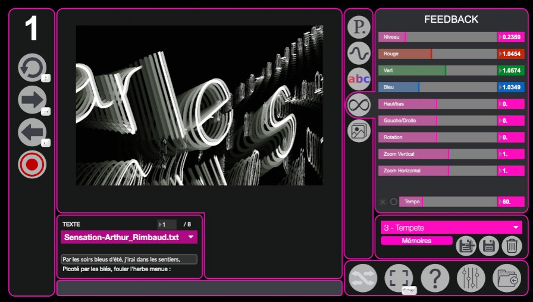
Task: Save the memory with floppy disk icon
Action: pyautogui.click(x=489, y=246)
